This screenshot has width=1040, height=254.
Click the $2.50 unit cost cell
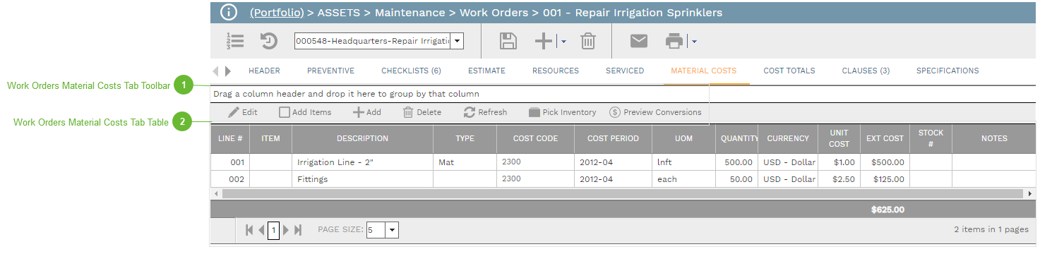click(839, 179)
